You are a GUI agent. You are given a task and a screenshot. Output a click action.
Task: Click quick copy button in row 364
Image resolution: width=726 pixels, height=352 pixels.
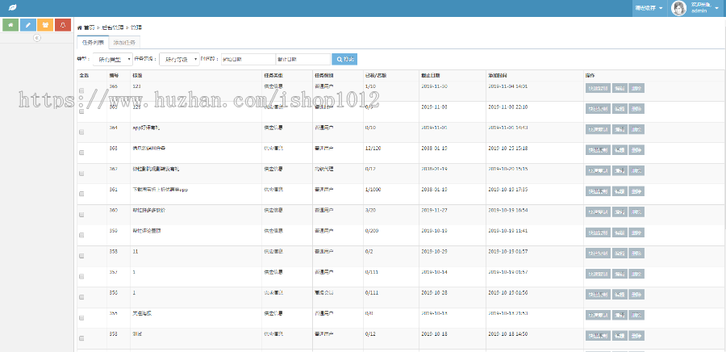598,129
